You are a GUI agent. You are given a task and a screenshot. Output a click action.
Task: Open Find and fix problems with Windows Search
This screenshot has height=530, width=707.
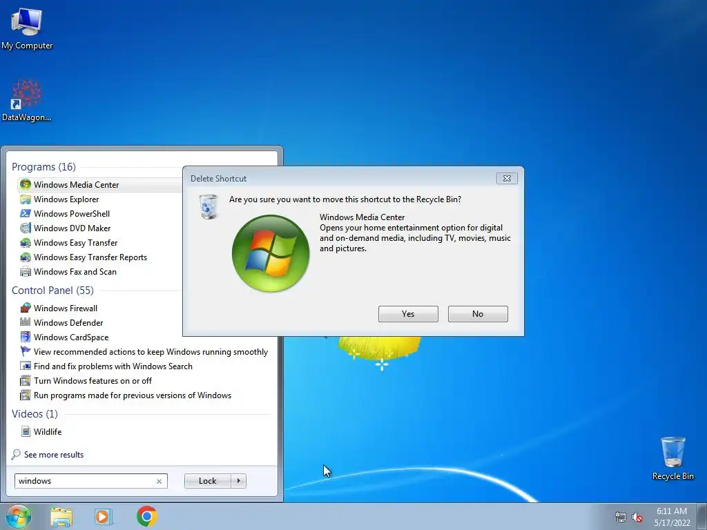(113, 366)
